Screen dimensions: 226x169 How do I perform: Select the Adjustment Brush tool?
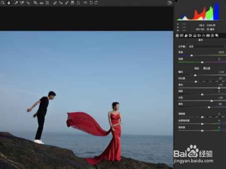[67, 3]
